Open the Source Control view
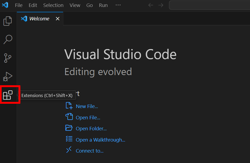 [x=8, y=58]
